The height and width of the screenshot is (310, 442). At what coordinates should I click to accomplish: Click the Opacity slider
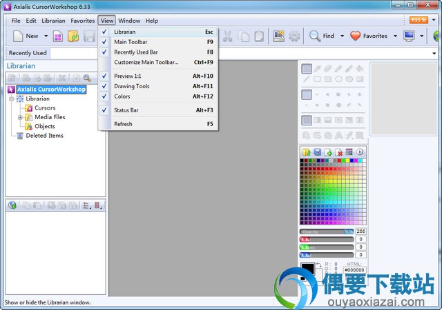click(327, 231)
